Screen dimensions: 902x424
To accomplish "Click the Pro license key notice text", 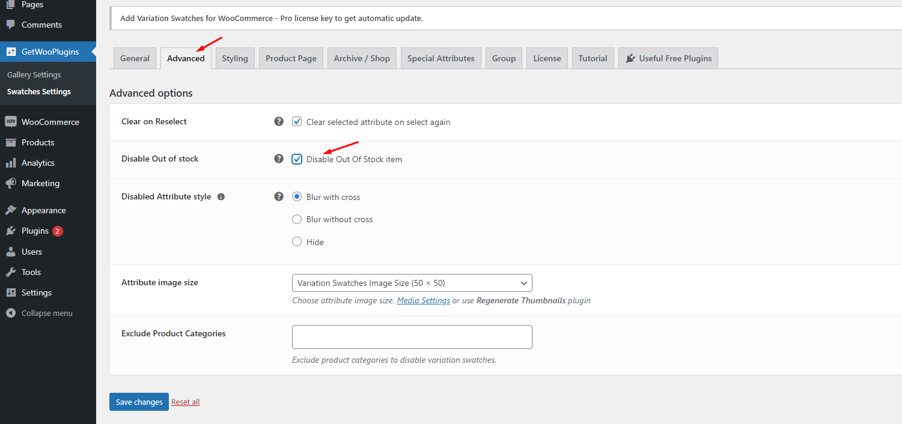I will click(272, 18).
